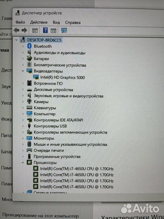Expand the Bluetooth category arrow
Image resolution: width=164 pixels, height=219 pixels.
click(23, 46)
